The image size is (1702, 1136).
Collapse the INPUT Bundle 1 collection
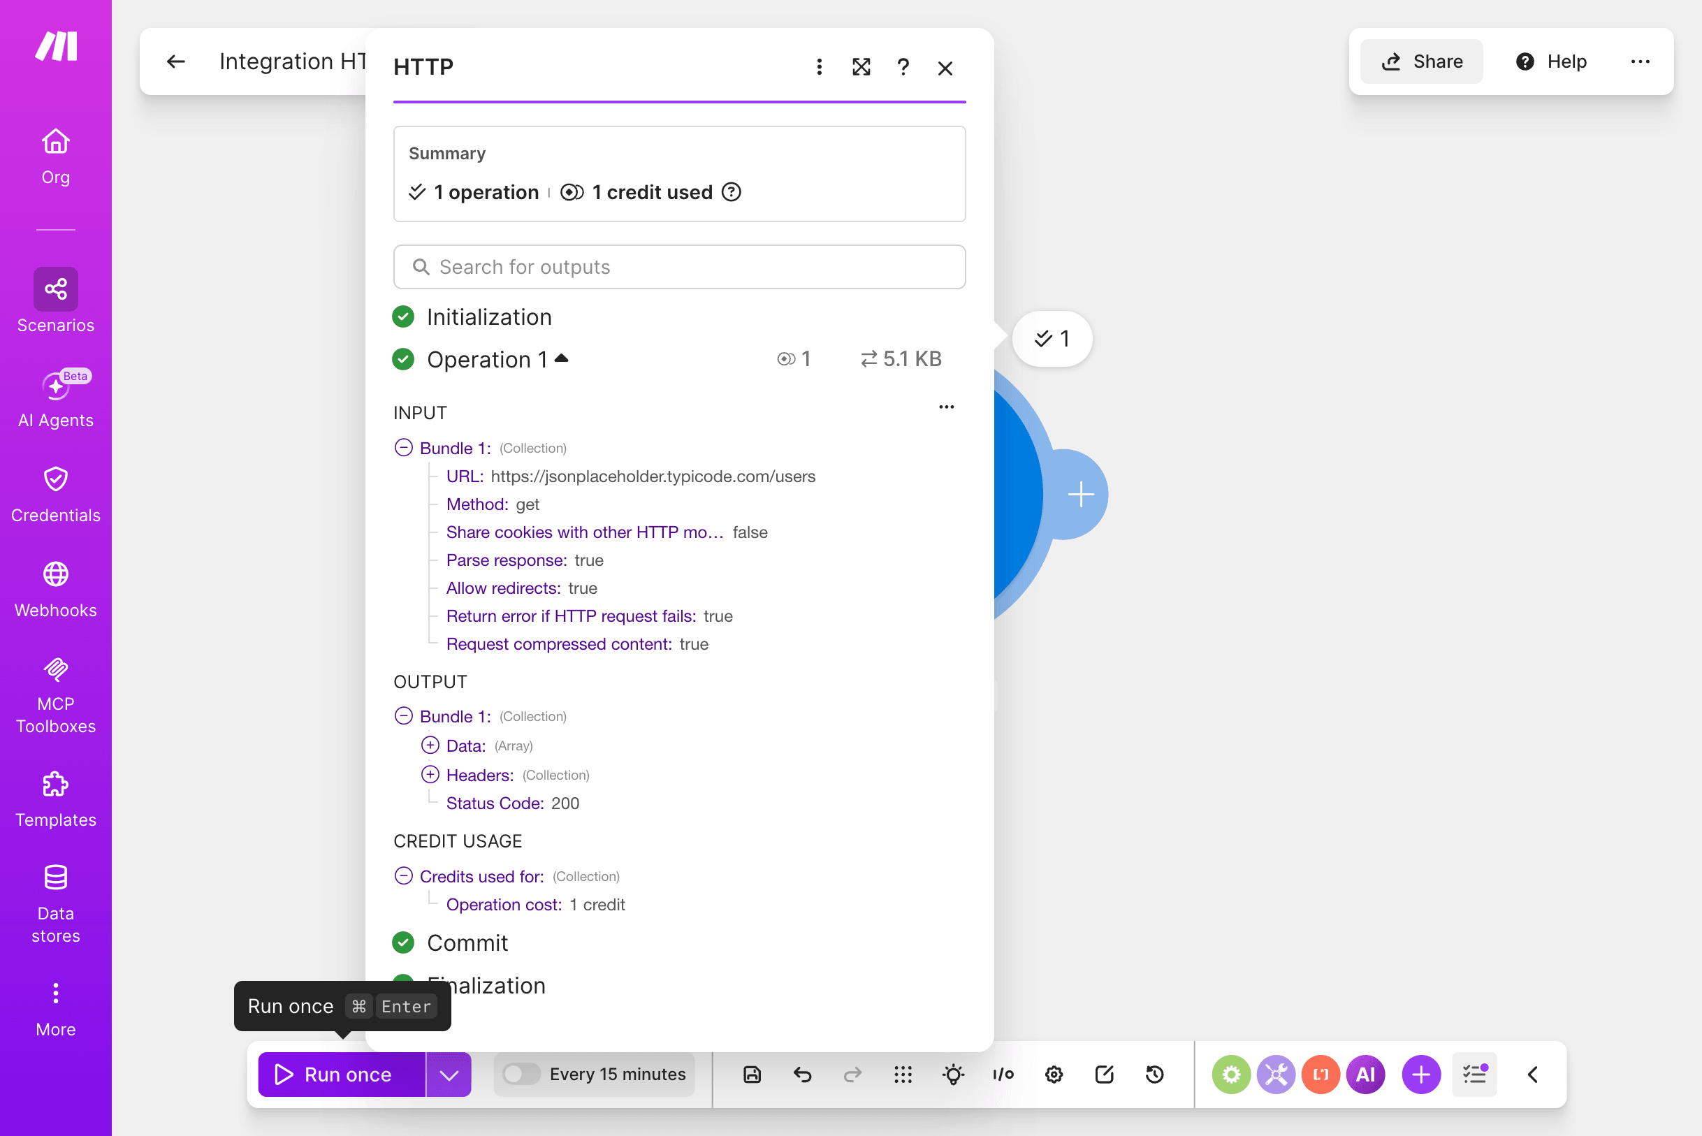(404, 448)
